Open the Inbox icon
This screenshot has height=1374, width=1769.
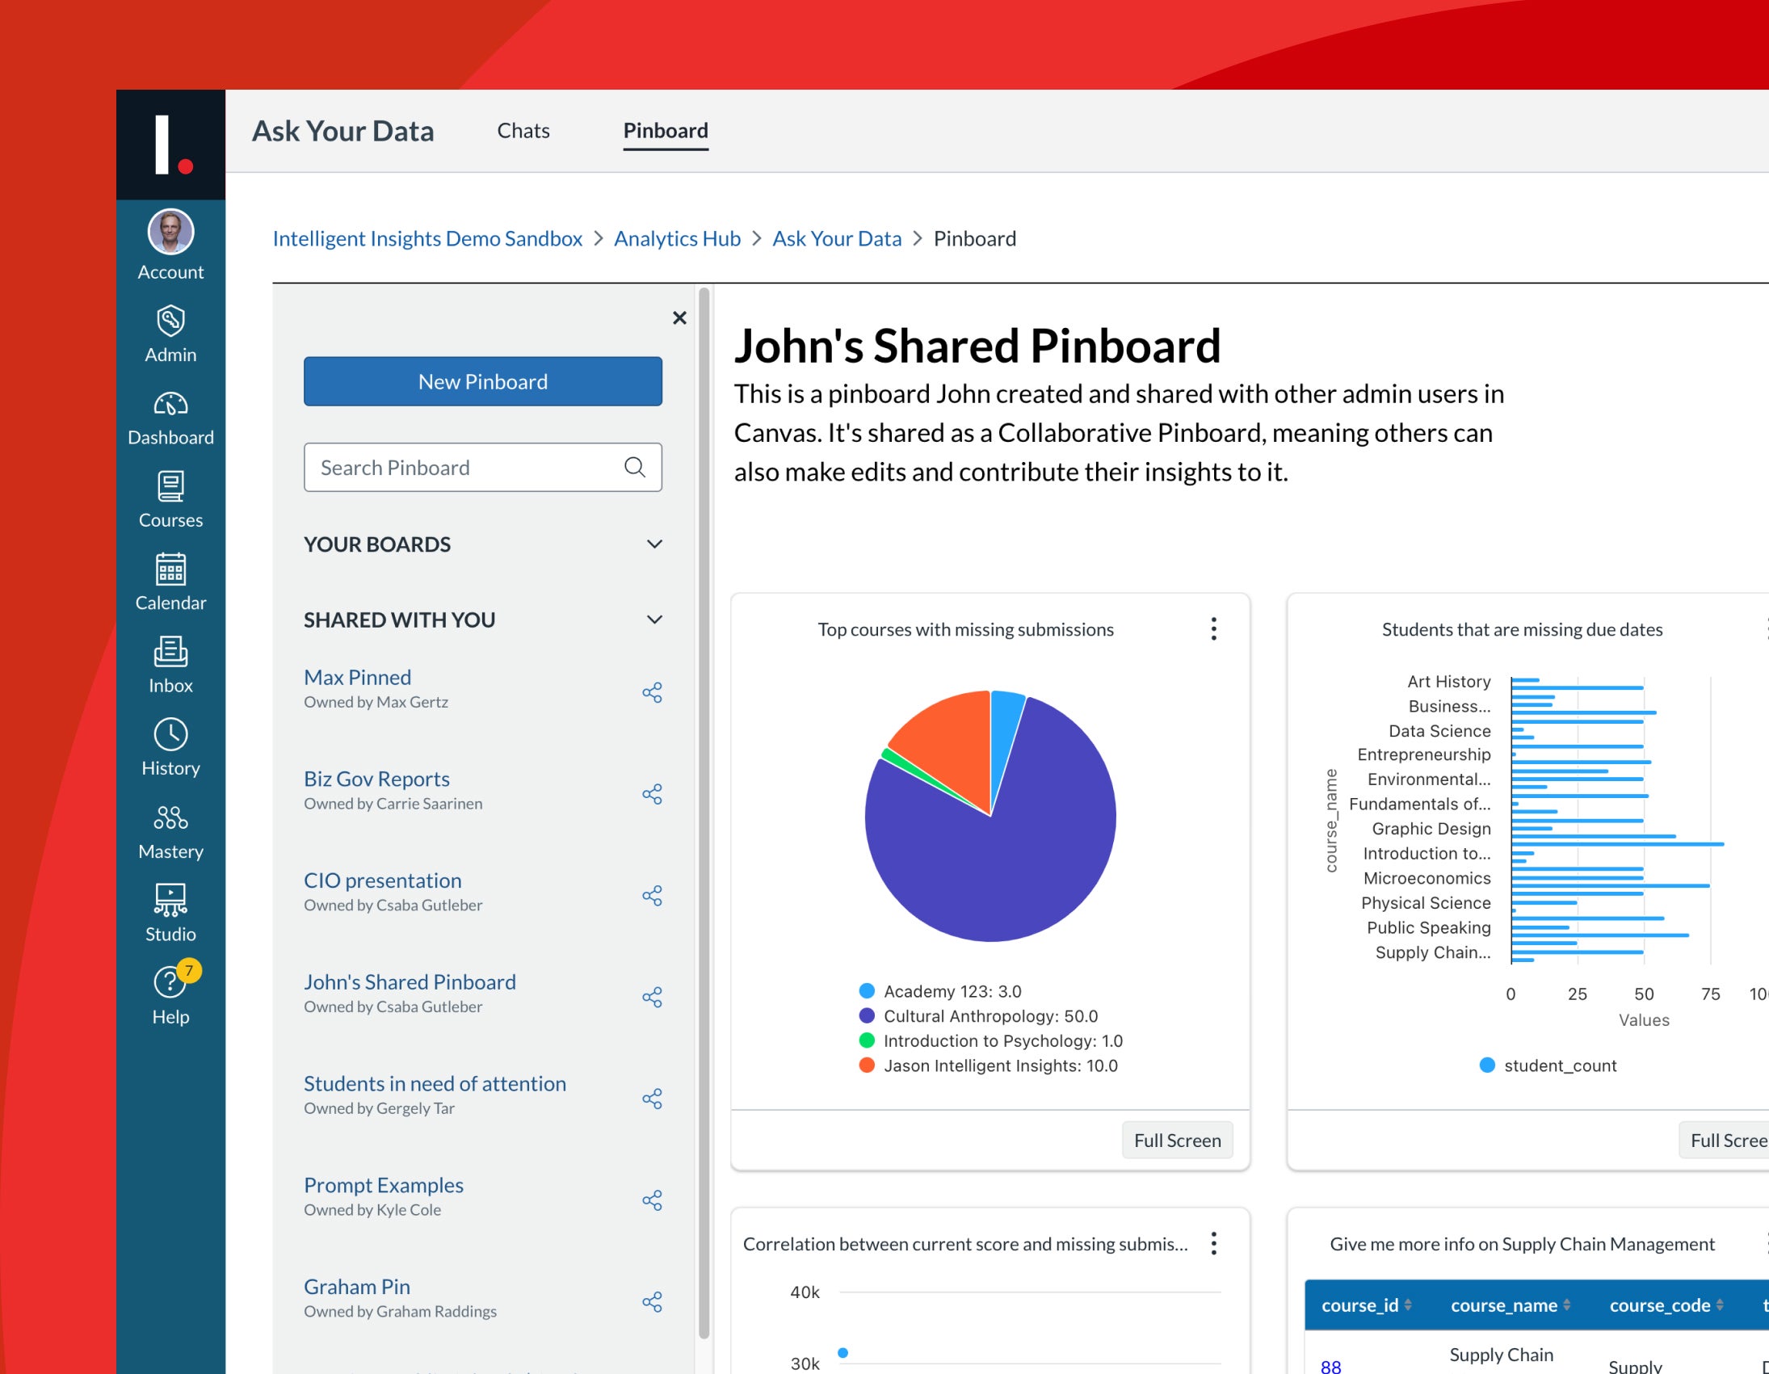170,651
